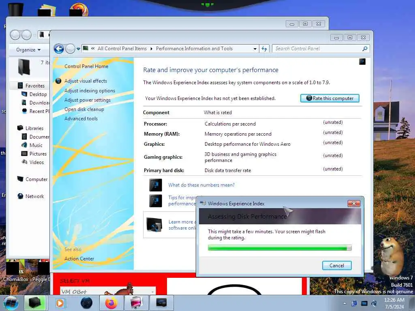Image resolution: width=415 pixels, height=311 pixels.
Task: Select Pictures library in Explorer
Action: pyautogui.click(x=38, y=153)
